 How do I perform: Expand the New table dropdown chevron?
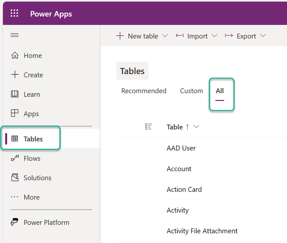(x=165, y=36)
